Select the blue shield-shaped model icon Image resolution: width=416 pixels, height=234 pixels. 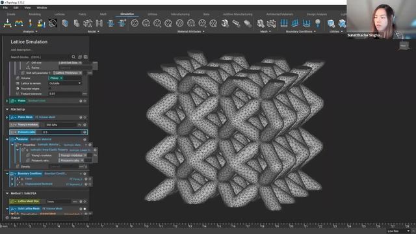tap(65, 23)
